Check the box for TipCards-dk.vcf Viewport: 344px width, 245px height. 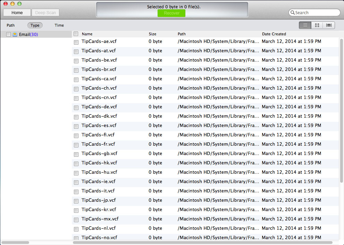76,117
